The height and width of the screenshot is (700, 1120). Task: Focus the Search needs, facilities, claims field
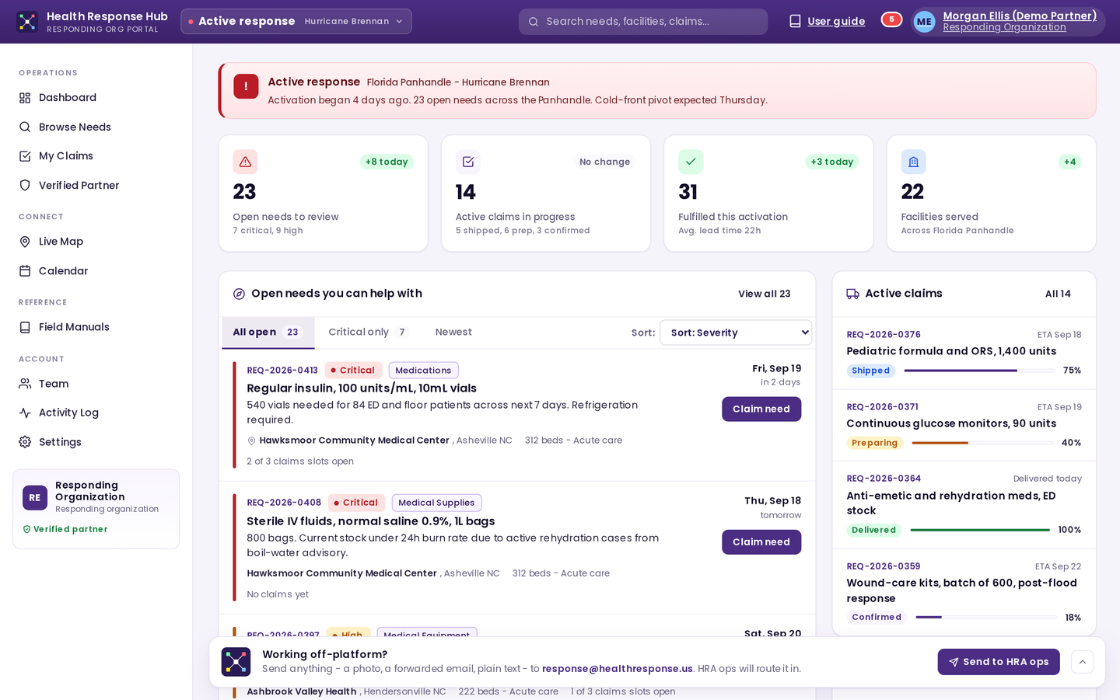click(x=643, y=22)
